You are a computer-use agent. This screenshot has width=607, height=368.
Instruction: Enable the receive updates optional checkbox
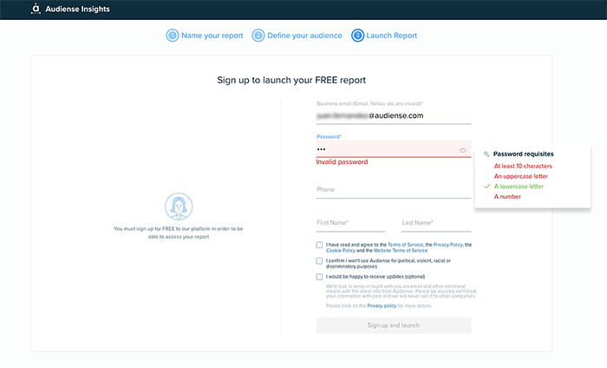320,277
